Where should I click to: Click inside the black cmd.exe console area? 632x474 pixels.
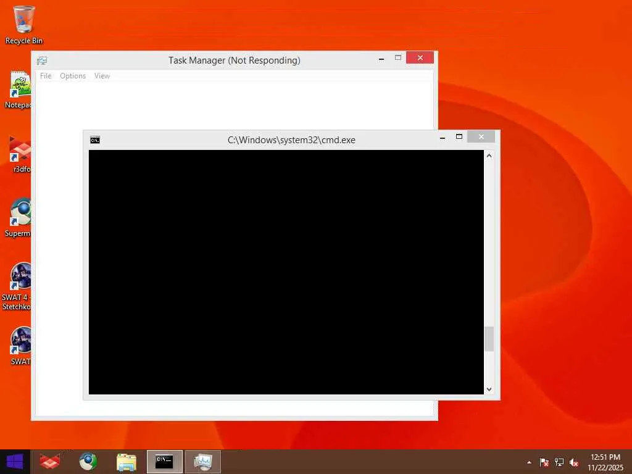coord(286,272)
